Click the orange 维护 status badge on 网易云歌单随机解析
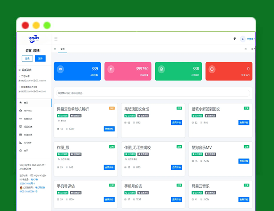 (x=112, y=108)
